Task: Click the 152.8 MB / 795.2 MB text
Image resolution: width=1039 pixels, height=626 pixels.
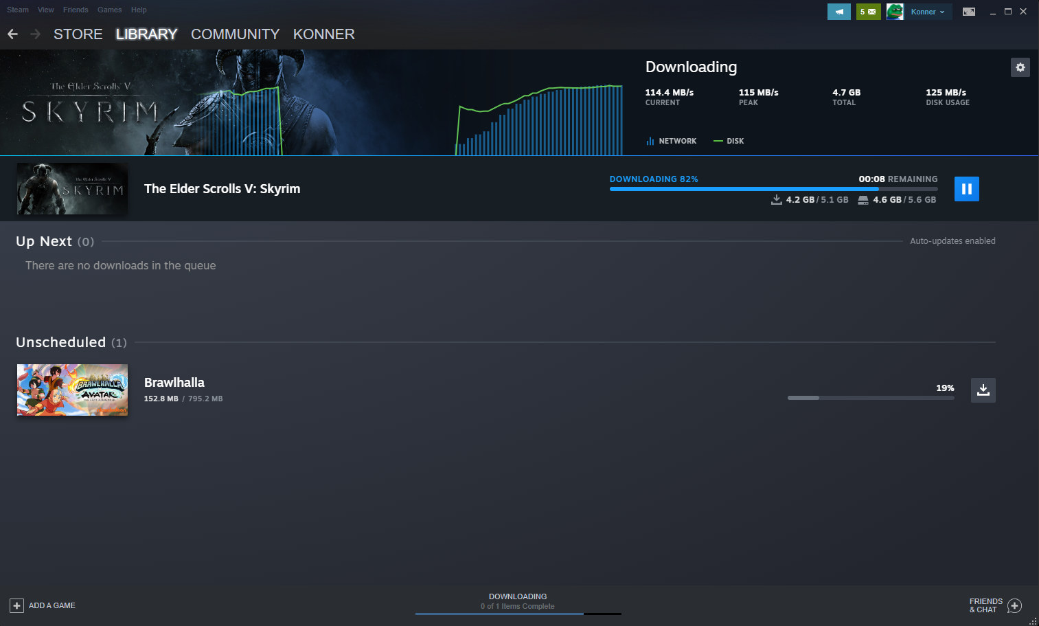Action: point(183,399)
